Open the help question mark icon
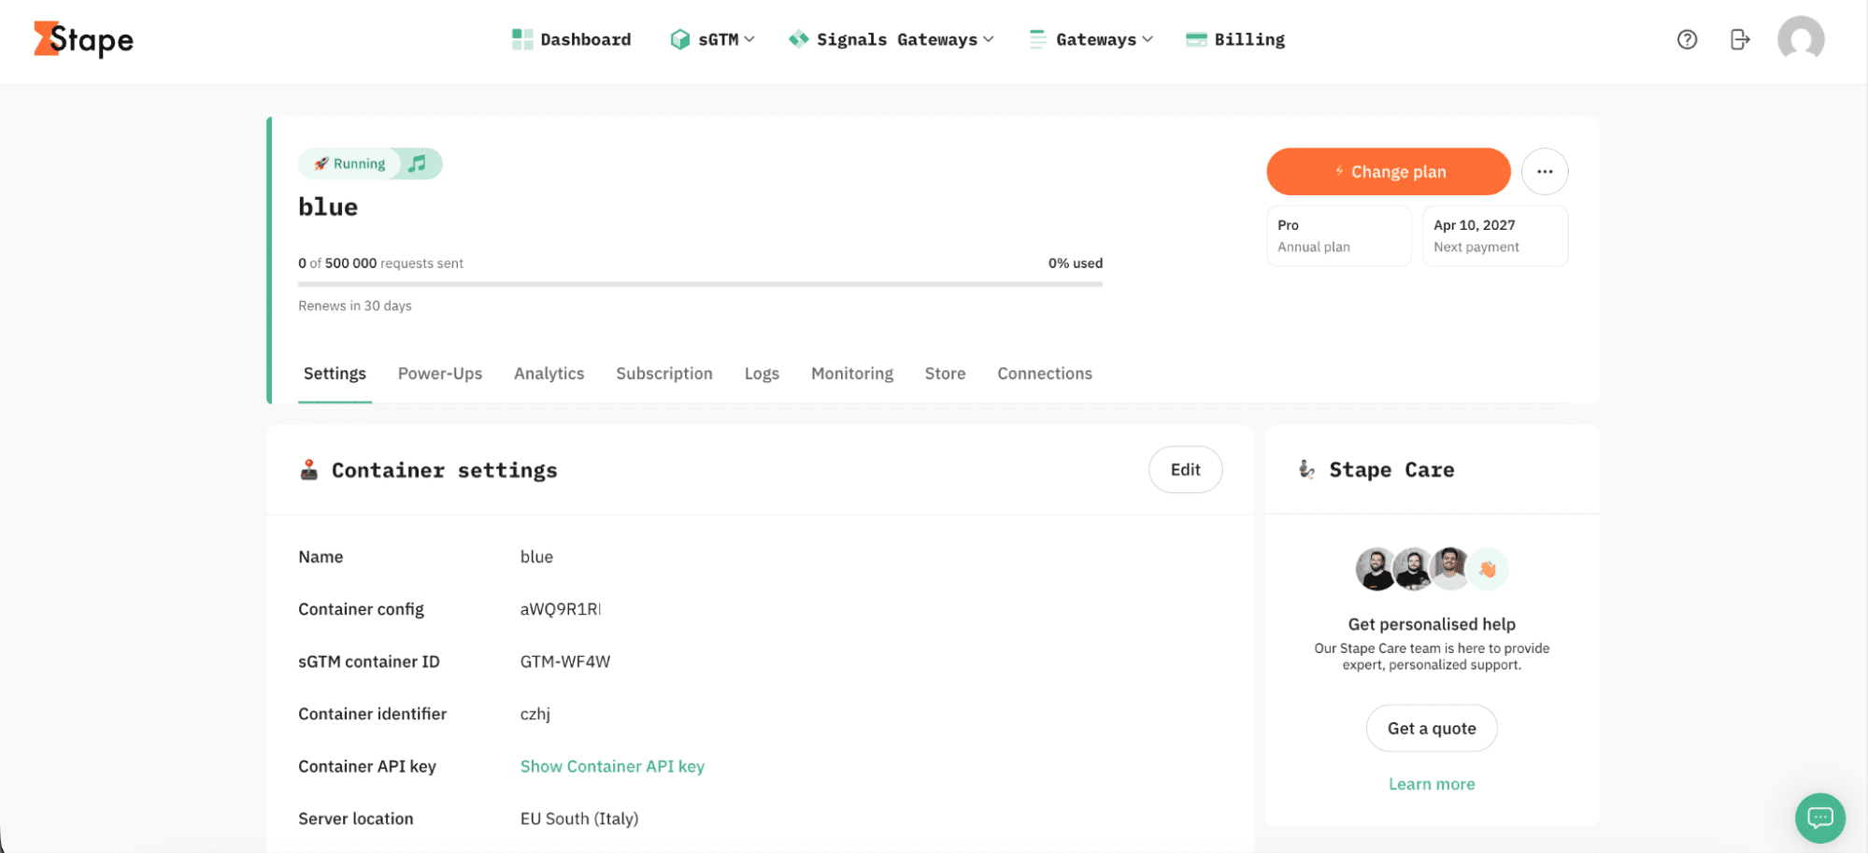The width and height of the screenshot is (1868, 853). [x=1687, y=39]
